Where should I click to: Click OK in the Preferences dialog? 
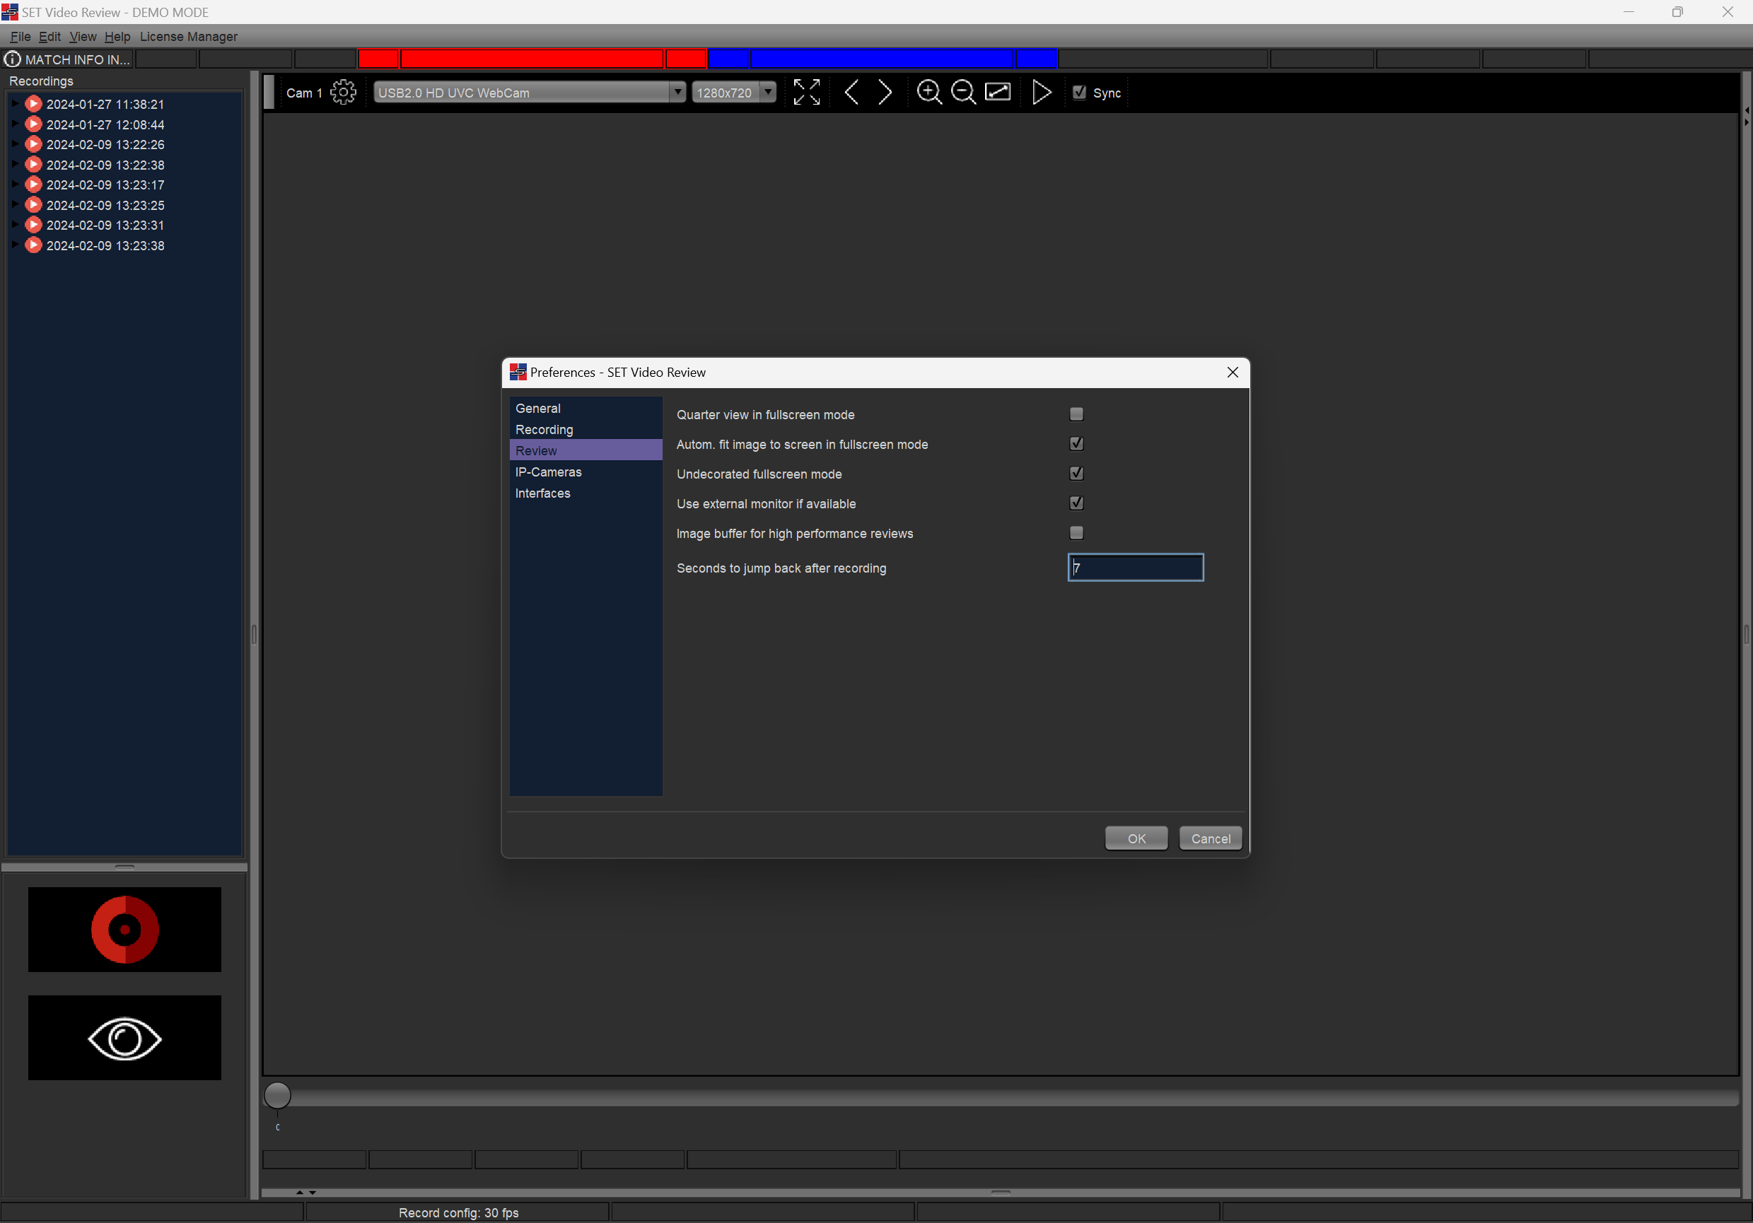1136,838
